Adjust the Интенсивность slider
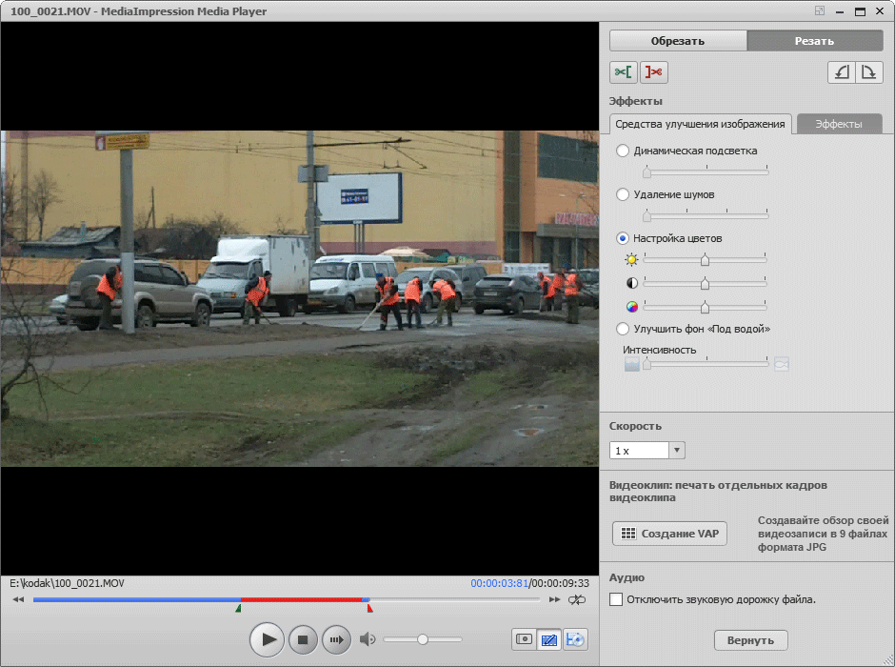This screenshot has height=667, width=895. point(706,364)
